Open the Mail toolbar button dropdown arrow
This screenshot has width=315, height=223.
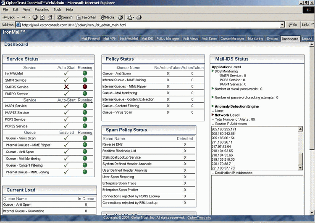133,17
